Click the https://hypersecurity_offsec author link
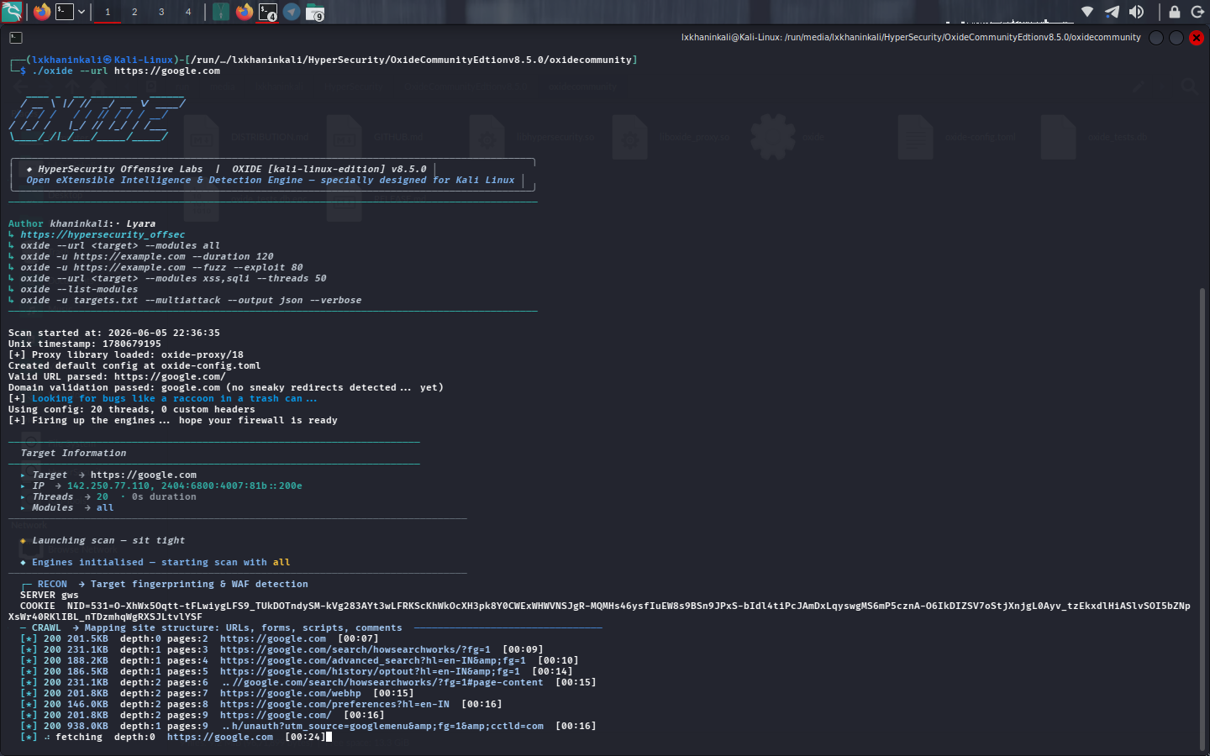This screenshot has width=1210, height=756. 103,235
